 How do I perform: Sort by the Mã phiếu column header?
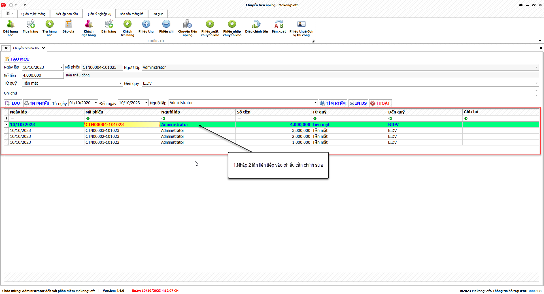click(x=122, y=112)
